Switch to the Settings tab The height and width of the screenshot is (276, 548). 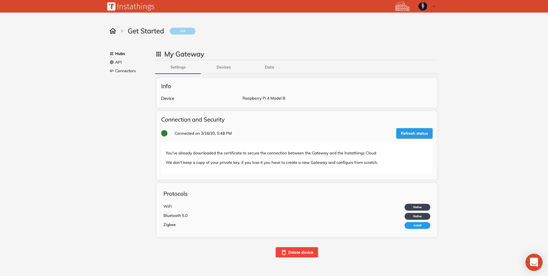pos(178,67)
